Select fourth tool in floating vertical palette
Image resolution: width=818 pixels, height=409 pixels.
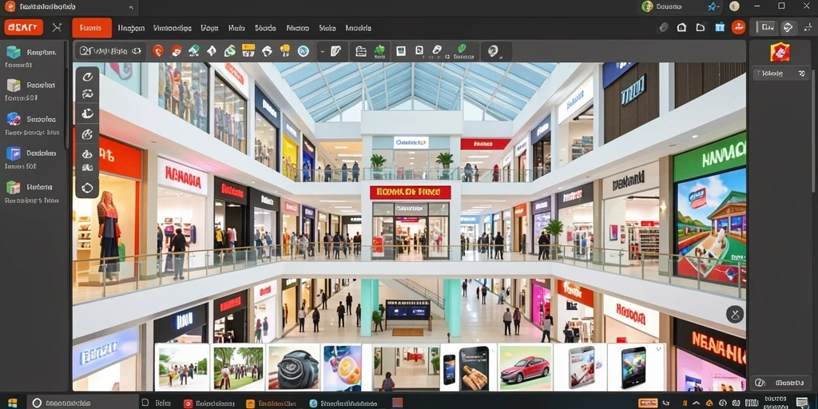[x=87, y=134]
